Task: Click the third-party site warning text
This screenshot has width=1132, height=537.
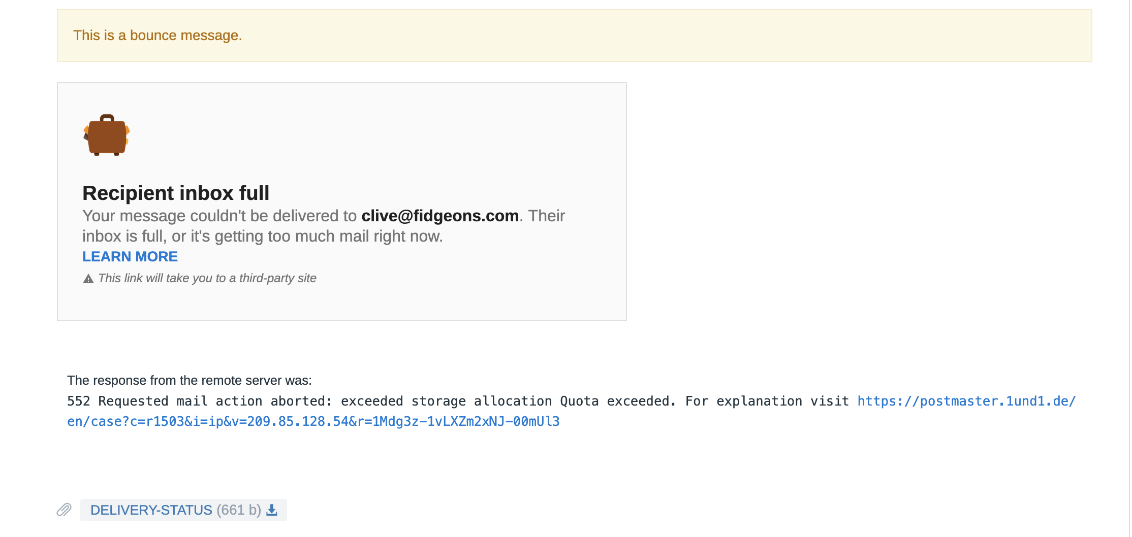Action: [x=207, y=278]
